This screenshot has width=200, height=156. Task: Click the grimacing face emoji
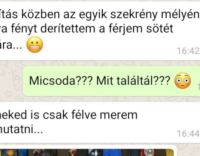[35, 45]
